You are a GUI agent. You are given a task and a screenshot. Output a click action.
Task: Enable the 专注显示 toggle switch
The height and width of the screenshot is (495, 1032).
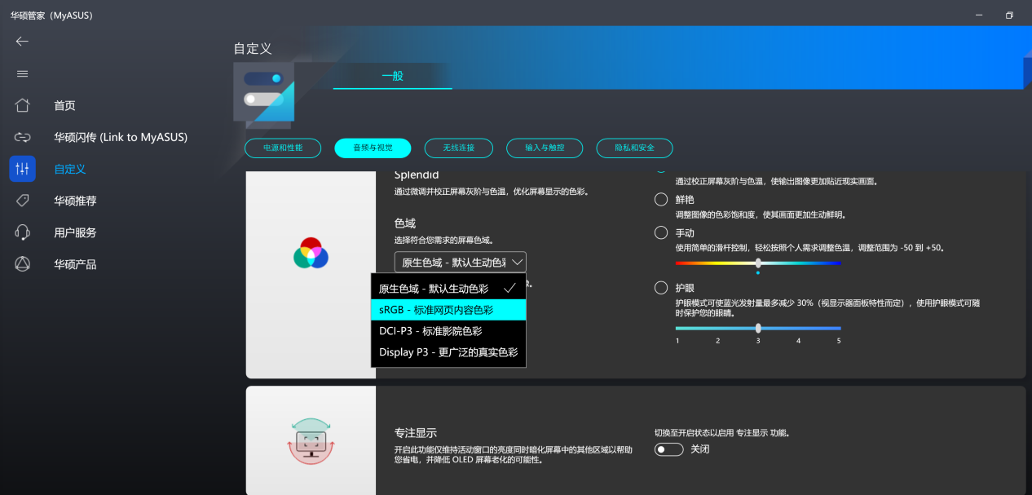pyautogui.click(x=668, y=449)
